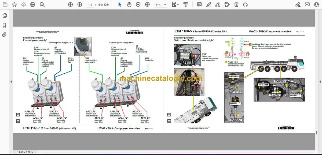This screenshot has width=322, height=155.
Task: Activate the Hand pan tool
Action: pos(129,5)
